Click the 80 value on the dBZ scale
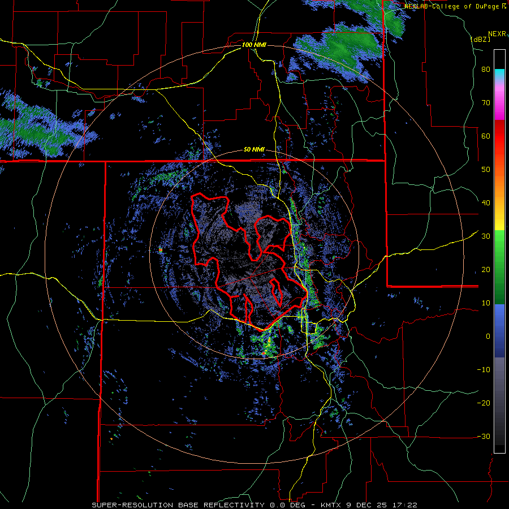The image size is (509, 509). point(486,70)
